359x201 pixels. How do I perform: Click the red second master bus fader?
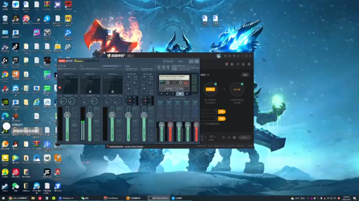coord(170,125)
